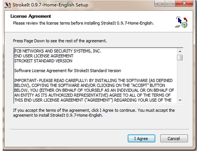Click the installer cursor-and-disc header icon
Image resolution: width=197 pixels, height=151 pixels.
tap(182, 22)
